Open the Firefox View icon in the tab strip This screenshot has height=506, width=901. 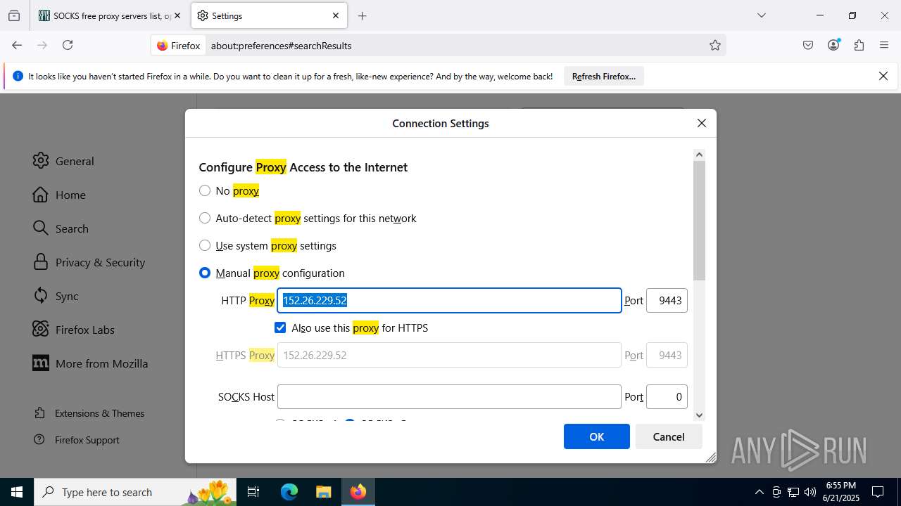[x=14, y=15]
